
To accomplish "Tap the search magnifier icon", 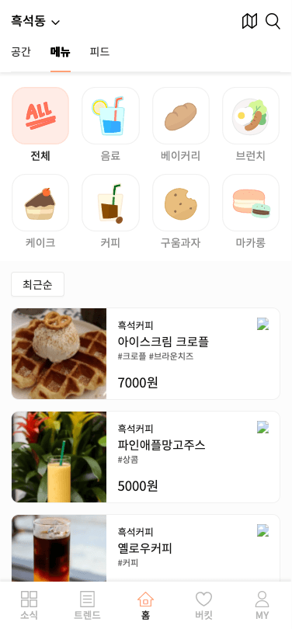I will [273, 21].
